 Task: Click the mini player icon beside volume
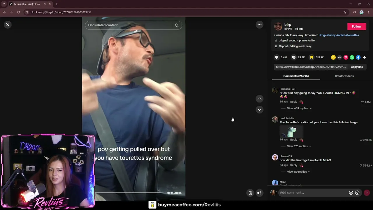(250, 193)
